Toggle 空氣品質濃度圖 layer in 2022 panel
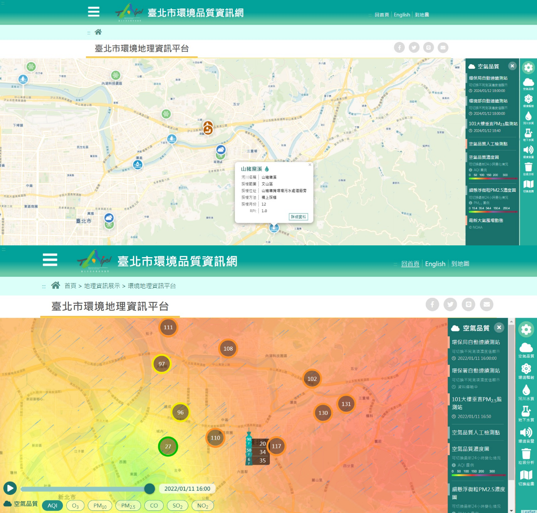This screenshot has width=537, height=513. pos(470,449)
